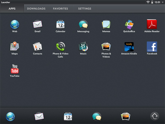Click the battery status icon

(152, 2)
